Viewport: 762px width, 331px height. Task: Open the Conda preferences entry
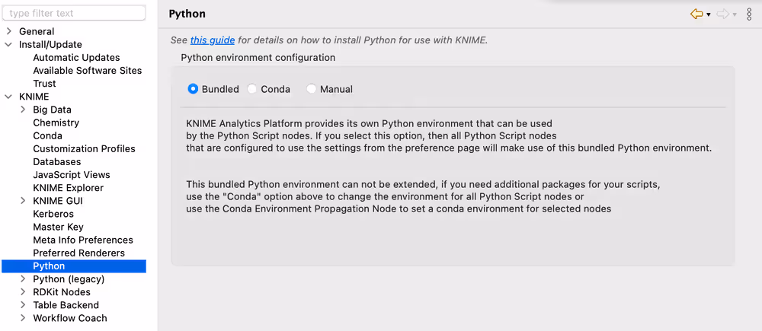(x=47, y=135)
